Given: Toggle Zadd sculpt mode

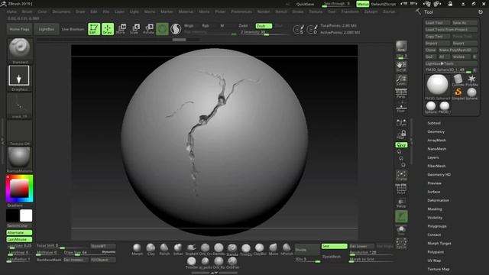Looking at the screenshot, I should click(x=244, y=26).
